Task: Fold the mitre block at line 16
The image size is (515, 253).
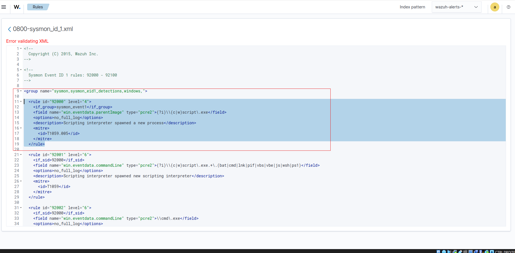Action: (21, 128)
